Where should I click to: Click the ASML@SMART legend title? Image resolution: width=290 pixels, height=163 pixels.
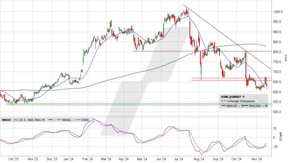231,97
